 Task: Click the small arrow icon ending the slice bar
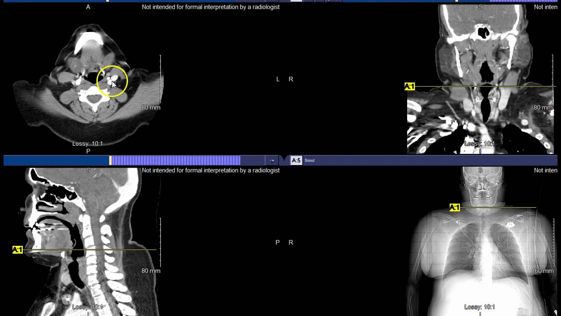(272, 161)
